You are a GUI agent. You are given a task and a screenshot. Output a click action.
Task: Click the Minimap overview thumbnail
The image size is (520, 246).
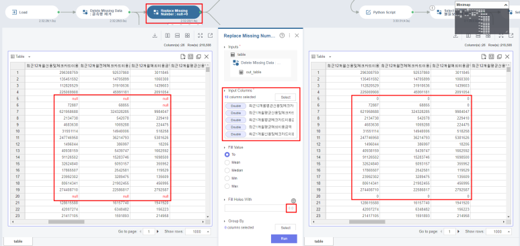[x=482, y=21]
